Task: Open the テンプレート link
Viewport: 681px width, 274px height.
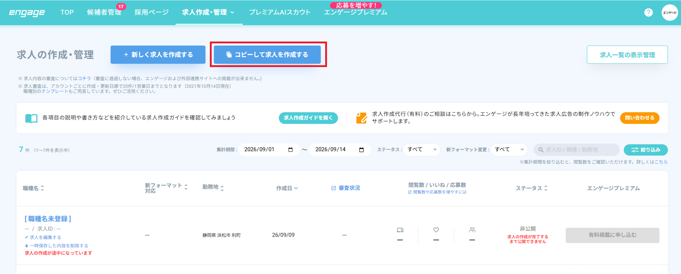Action: coord(55,91)
